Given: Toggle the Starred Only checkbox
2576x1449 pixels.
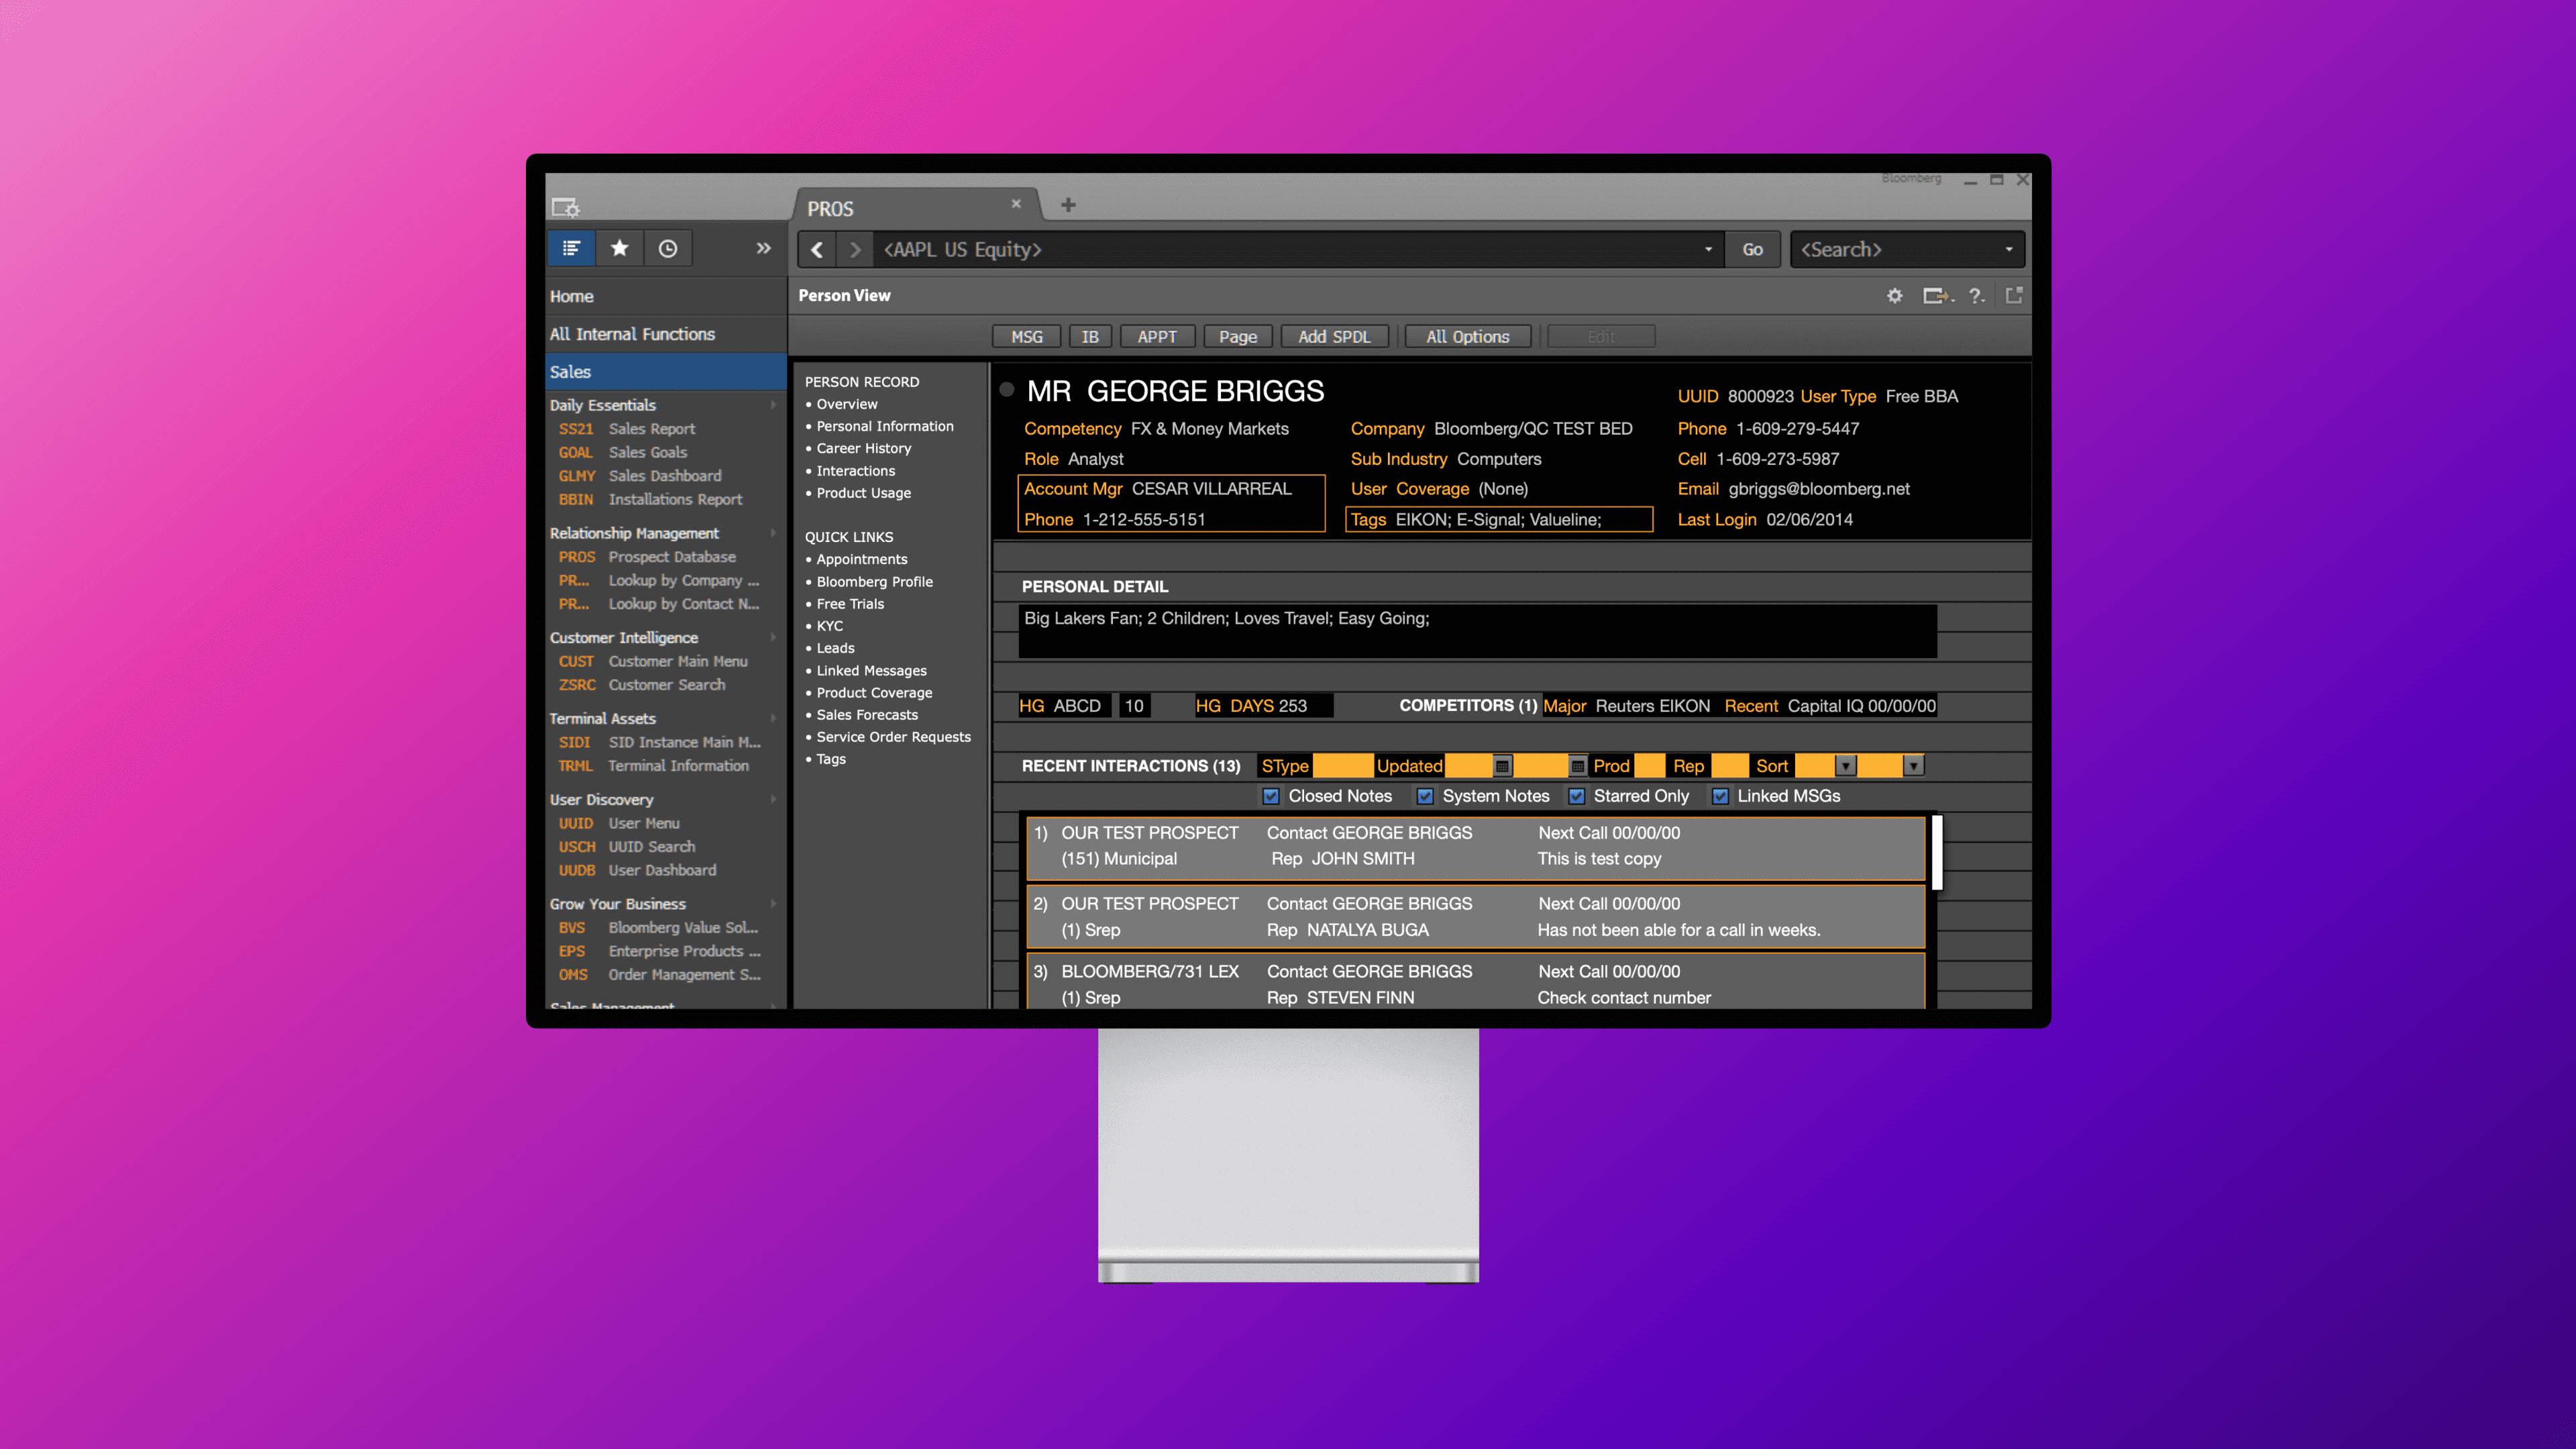Looking at the screenshot, I should (x=1577, y=797).
